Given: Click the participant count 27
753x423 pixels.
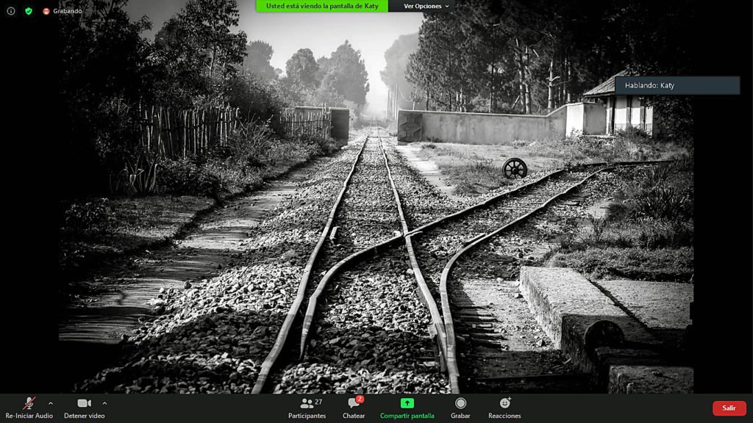Looking at the screenshot, I should [x=318, y=402].
